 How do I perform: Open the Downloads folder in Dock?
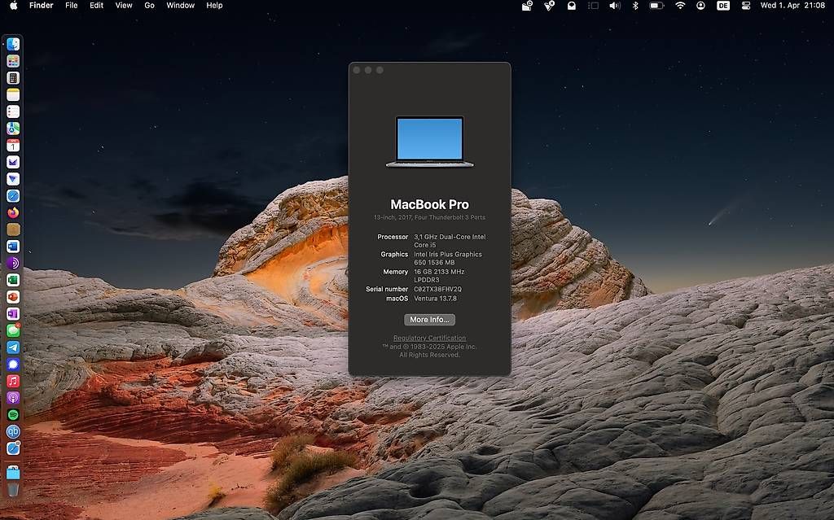[13, 472]
